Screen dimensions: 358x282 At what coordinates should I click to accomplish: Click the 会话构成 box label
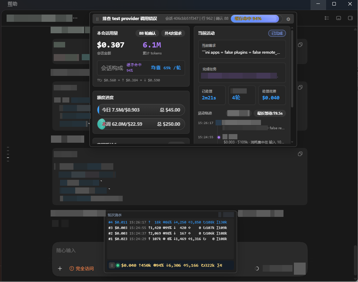pos(112,68)
